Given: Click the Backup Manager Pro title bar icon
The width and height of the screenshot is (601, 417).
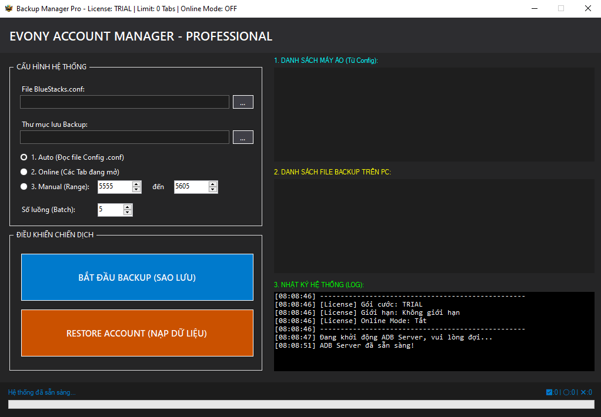Looking at the screenshot, I should click(x=8, y=9).
